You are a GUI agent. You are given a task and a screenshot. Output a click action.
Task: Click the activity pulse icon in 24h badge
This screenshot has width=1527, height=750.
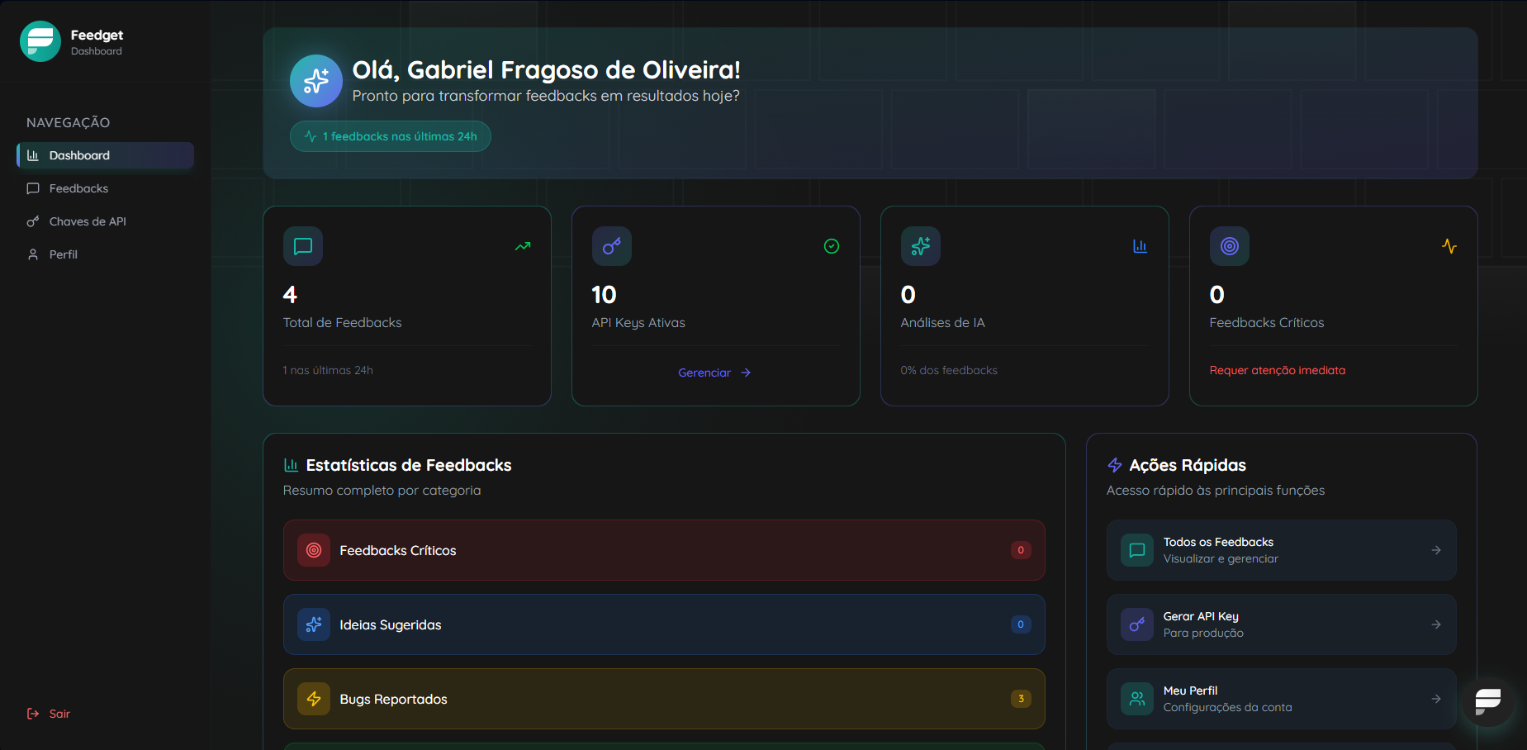(311, 136)
